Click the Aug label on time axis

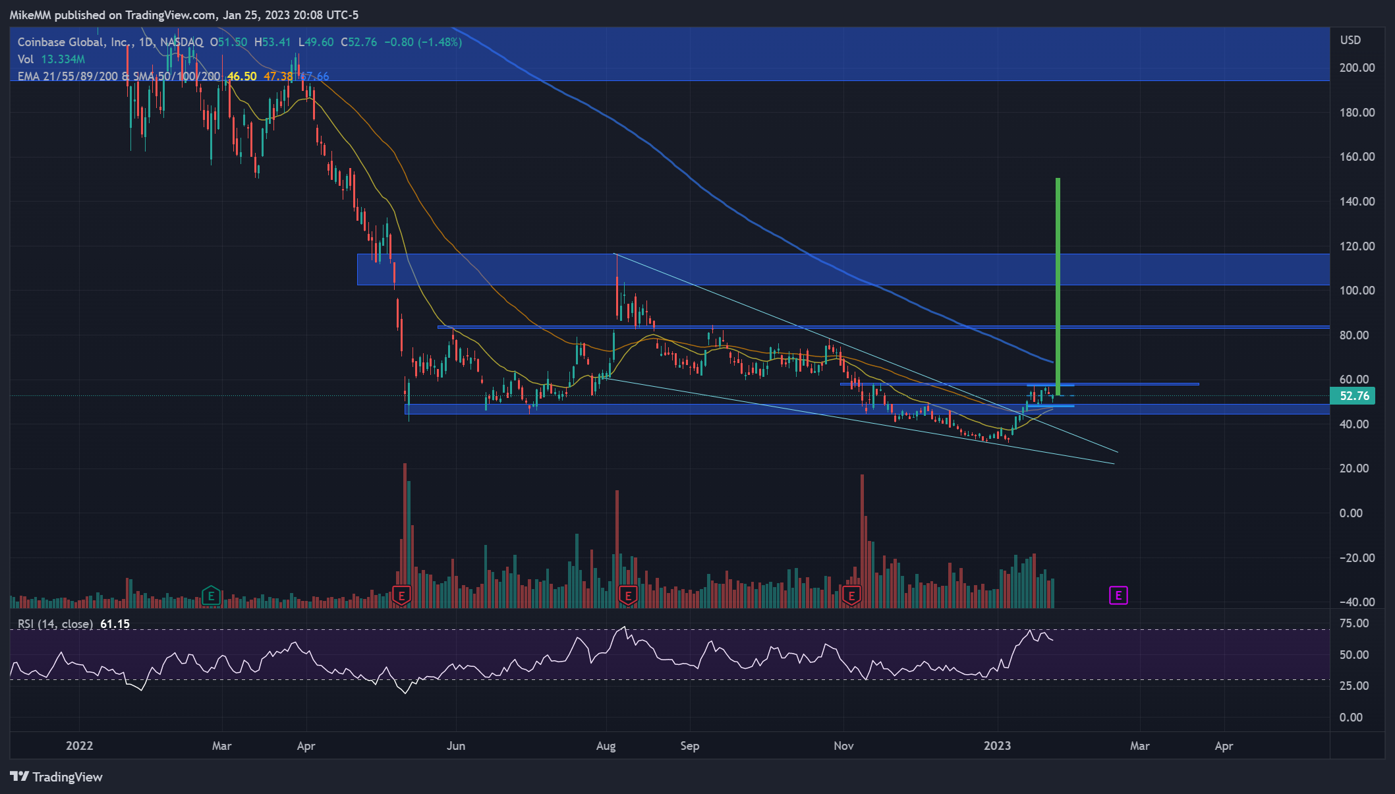[606, 746]
